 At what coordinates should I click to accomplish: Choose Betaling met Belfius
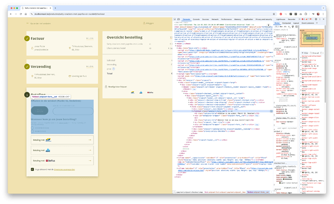62,161
